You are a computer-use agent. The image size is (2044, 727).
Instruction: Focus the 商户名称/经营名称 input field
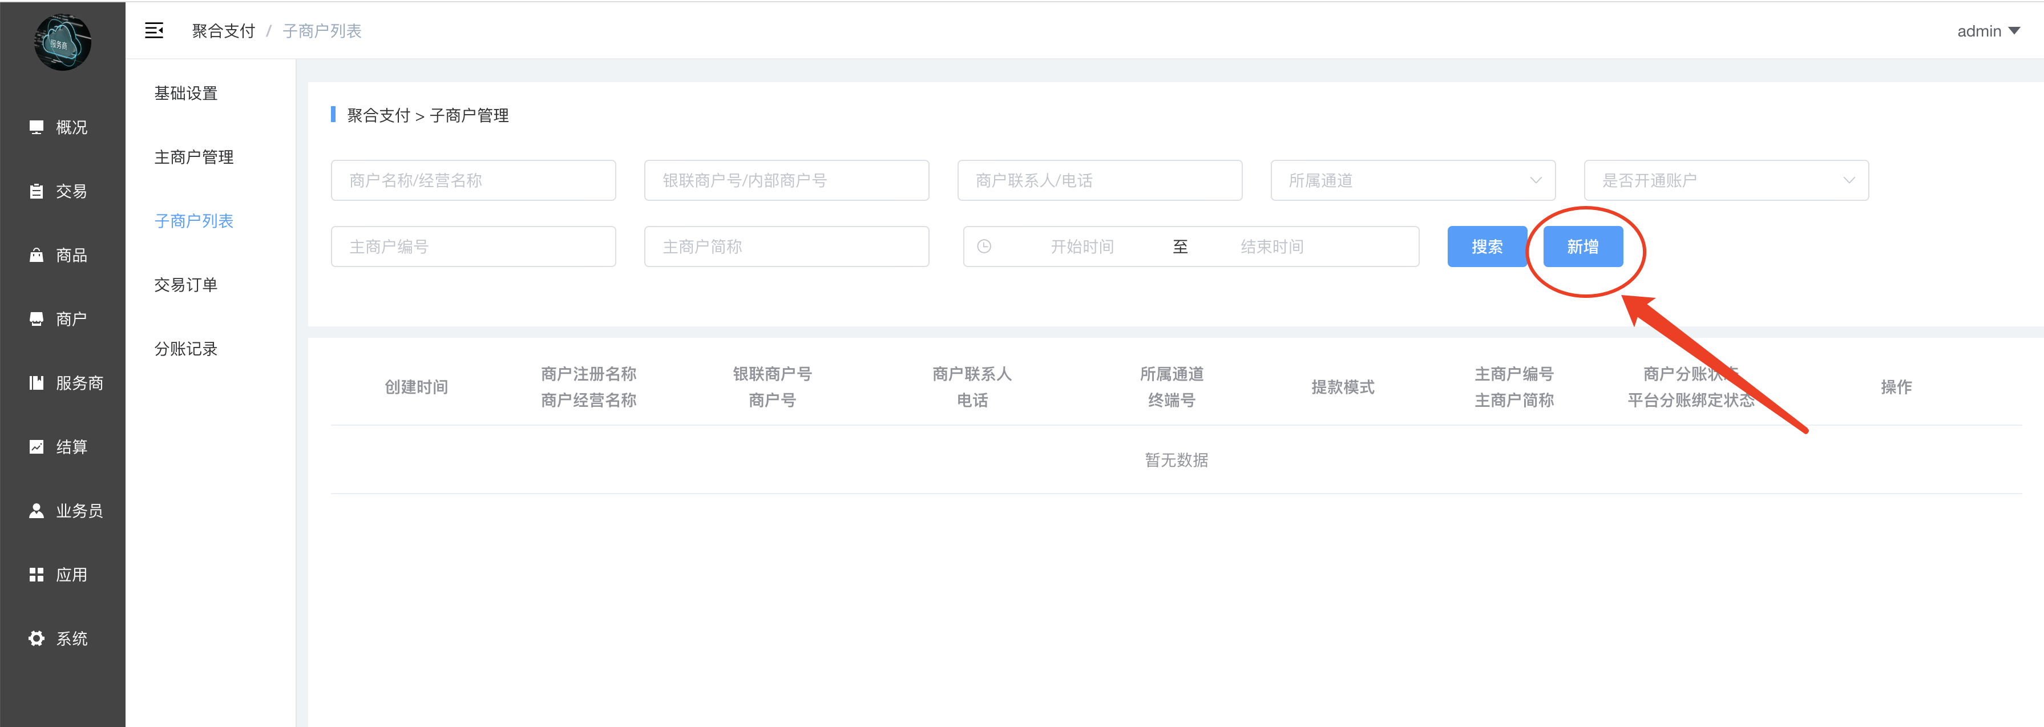(x=473, y=180)
